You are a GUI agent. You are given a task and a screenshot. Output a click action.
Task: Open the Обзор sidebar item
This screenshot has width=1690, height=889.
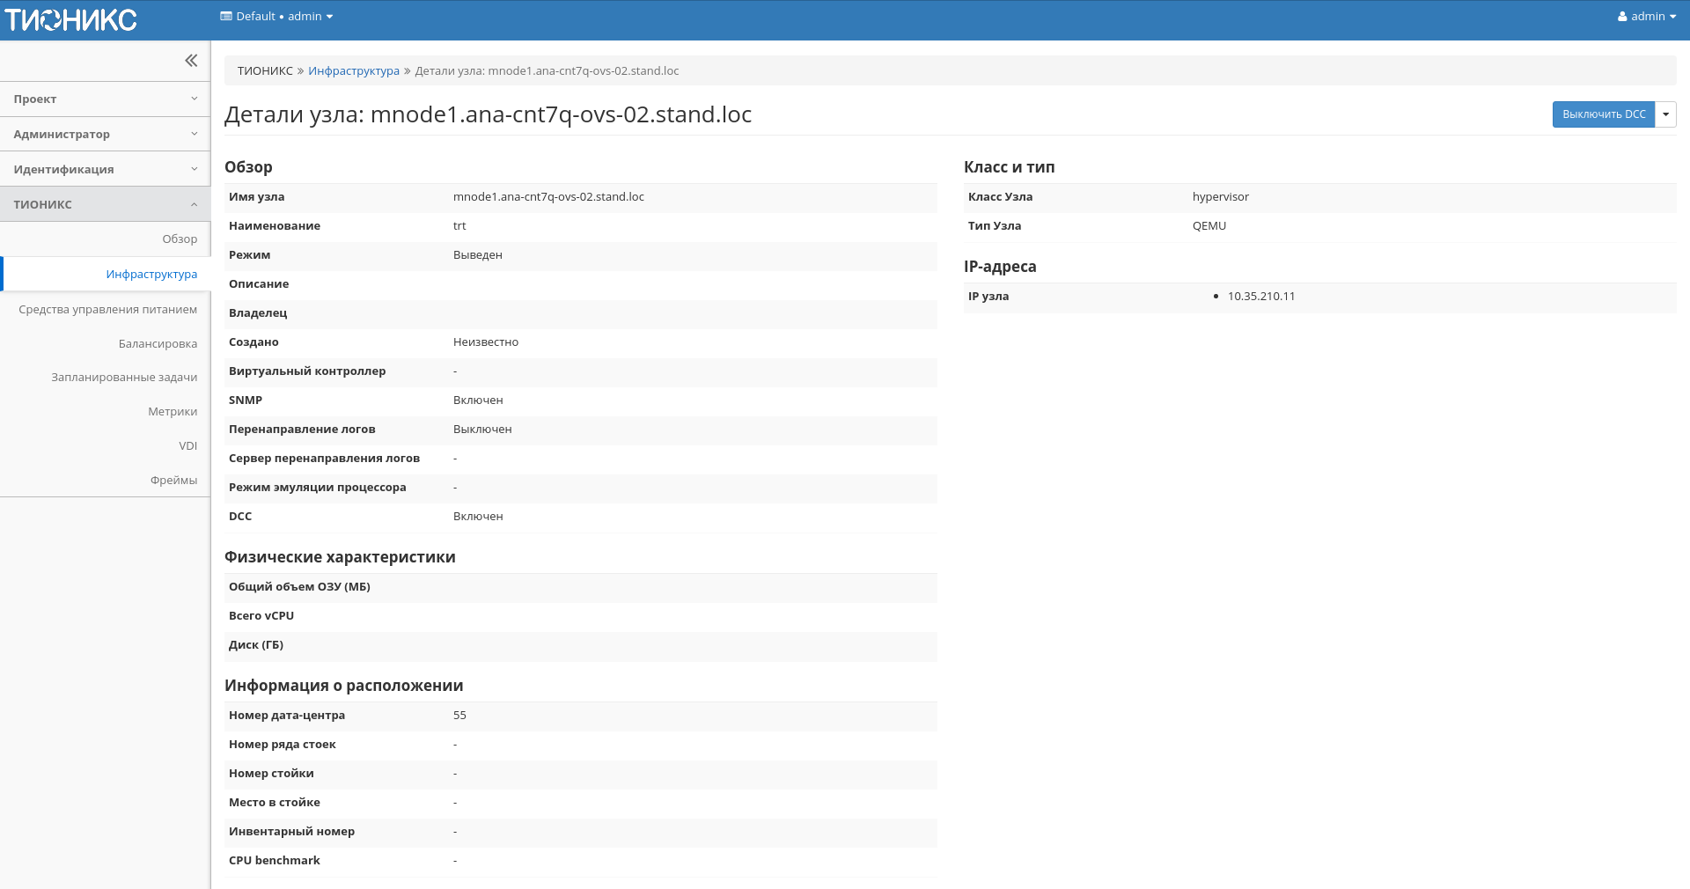(180, 239)
